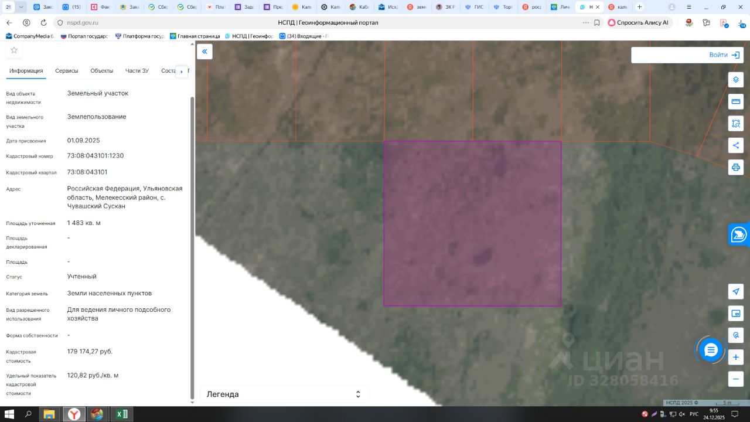Switch to the (15) mail browser tab
This screenshot has height=422, width=750.
click(73, 7)
